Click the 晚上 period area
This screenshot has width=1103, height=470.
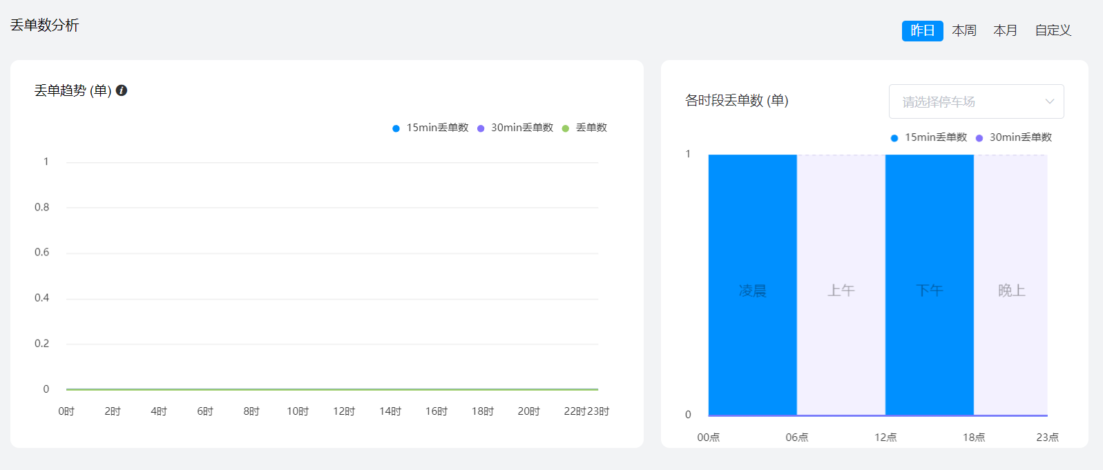pyautogui.click(x=1011, y=290)
